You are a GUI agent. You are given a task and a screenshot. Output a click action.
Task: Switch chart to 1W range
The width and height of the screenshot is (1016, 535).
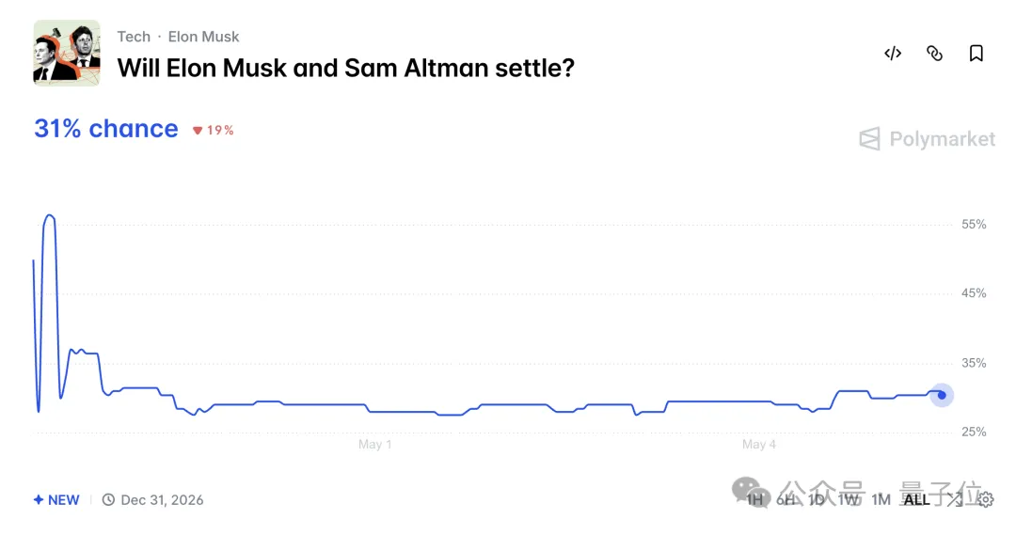coord(849,499)
